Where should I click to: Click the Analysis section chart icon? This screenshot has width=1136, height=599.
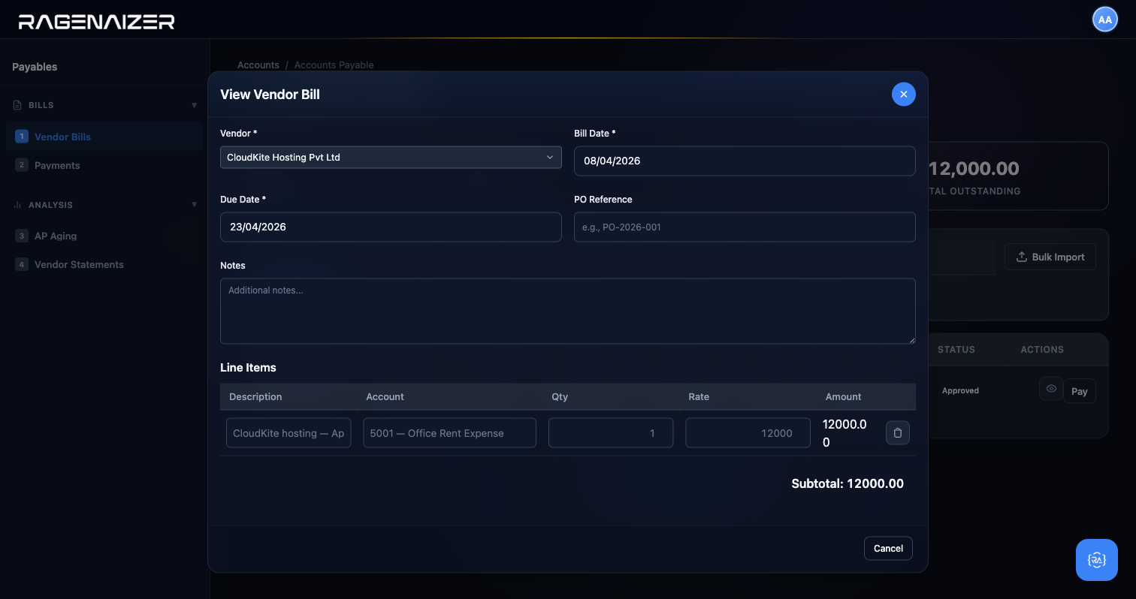click(x=17, y=205)
